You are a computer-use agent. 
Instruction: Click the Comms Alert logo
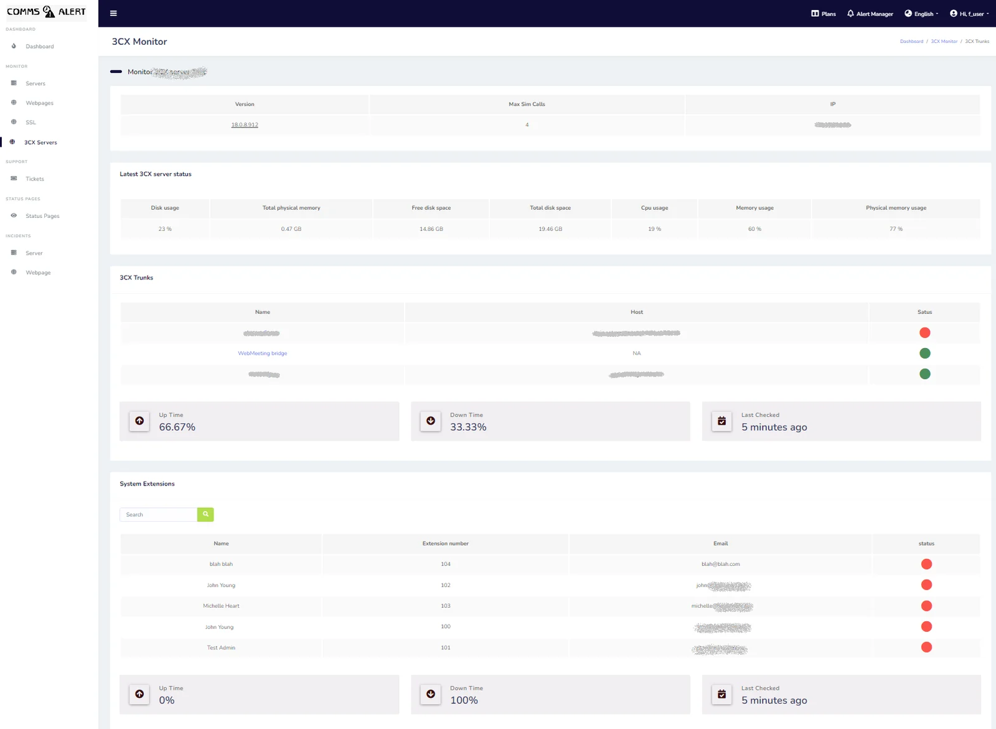47,12
